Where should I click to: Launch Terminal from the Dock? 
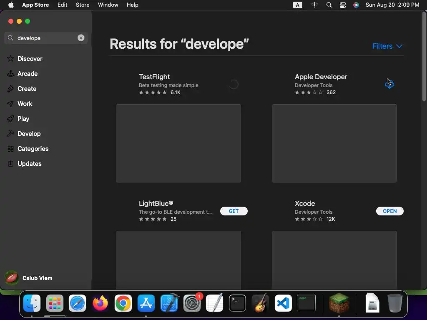tap(237, 303)
